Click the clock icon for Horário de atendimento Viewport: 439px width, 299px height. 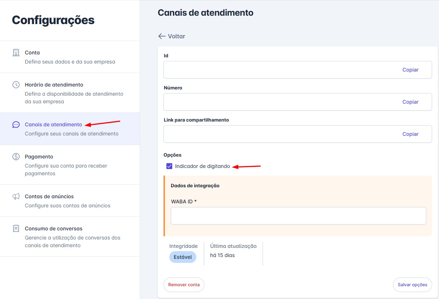pyautogui.click(x=16, y=84)
